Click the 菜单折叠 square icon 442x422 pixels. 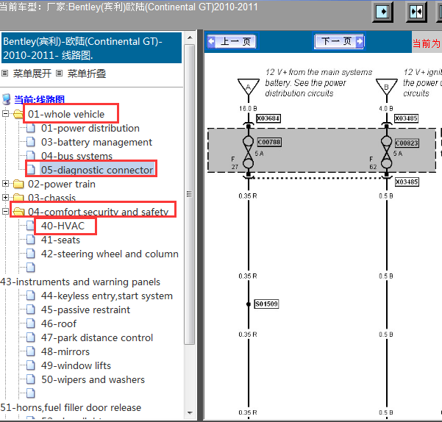(59, 74)
